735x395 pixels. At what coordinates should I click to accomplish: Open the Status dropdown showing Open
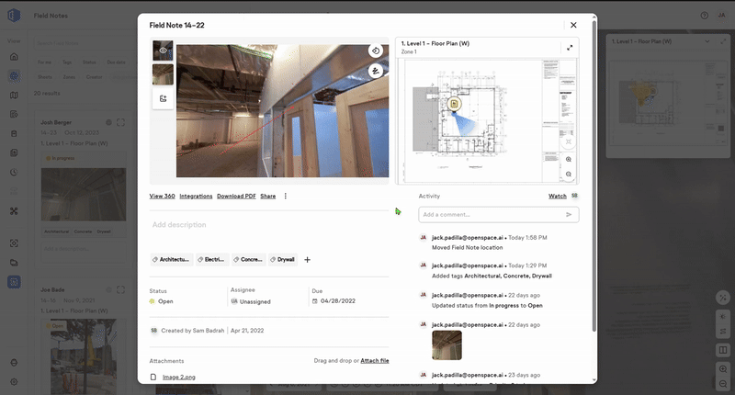pyautogui.click(x=162, y=301)
